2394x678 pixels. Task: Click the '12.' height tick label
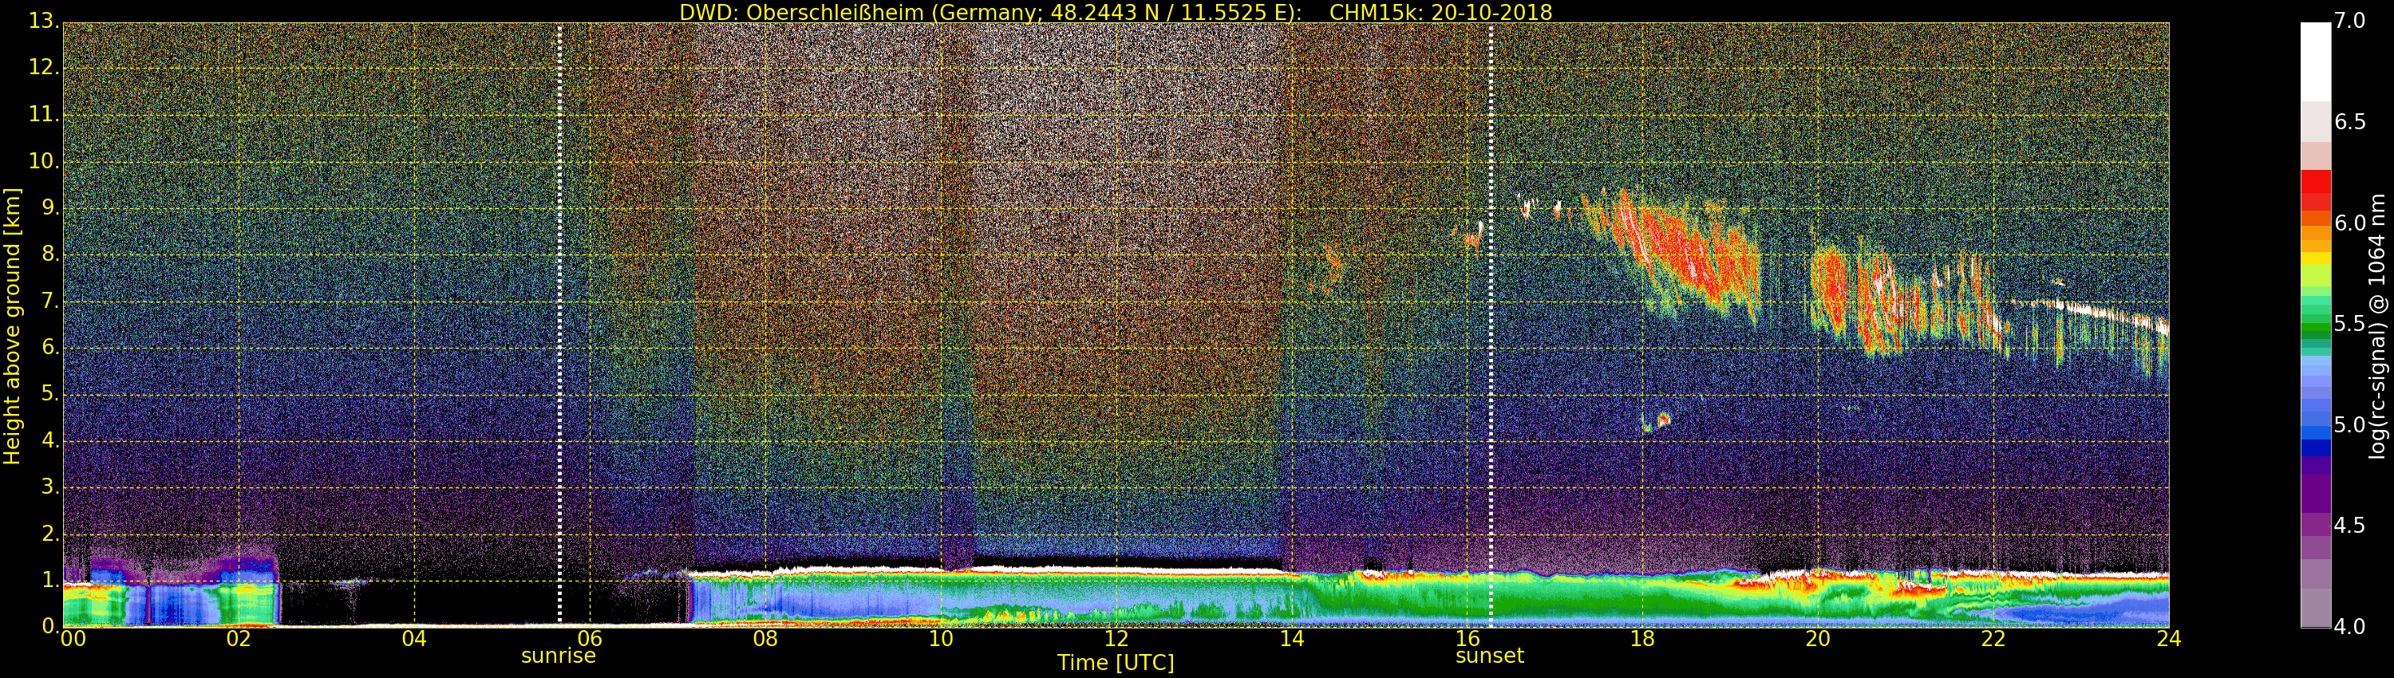(x=44, y=67)
